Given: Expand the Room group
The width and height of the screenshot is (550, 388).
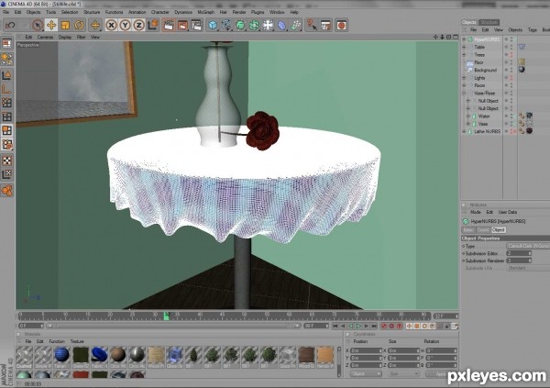Looking at the screenshot, I should (x=464, y=85).
